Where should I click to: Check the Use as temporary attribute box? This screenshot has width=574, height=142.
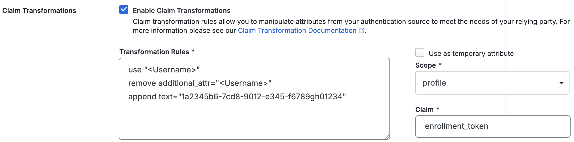click(420, 53)
